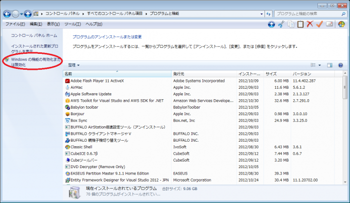
Task: Click the AirMac program icon
Action: [67, 87]
